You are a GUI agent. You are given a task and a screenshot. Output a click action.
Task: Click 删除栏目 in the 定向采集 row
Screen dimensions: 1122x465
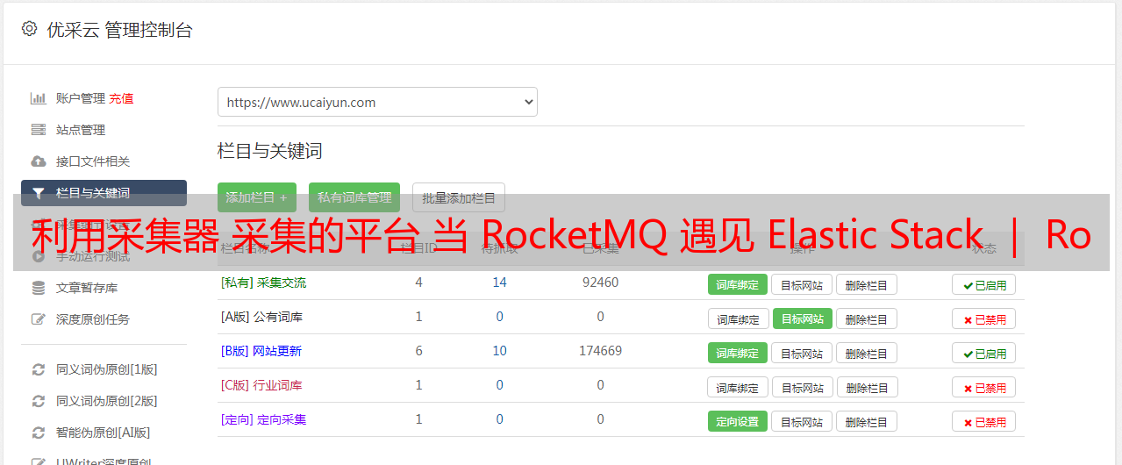[867, 421]
